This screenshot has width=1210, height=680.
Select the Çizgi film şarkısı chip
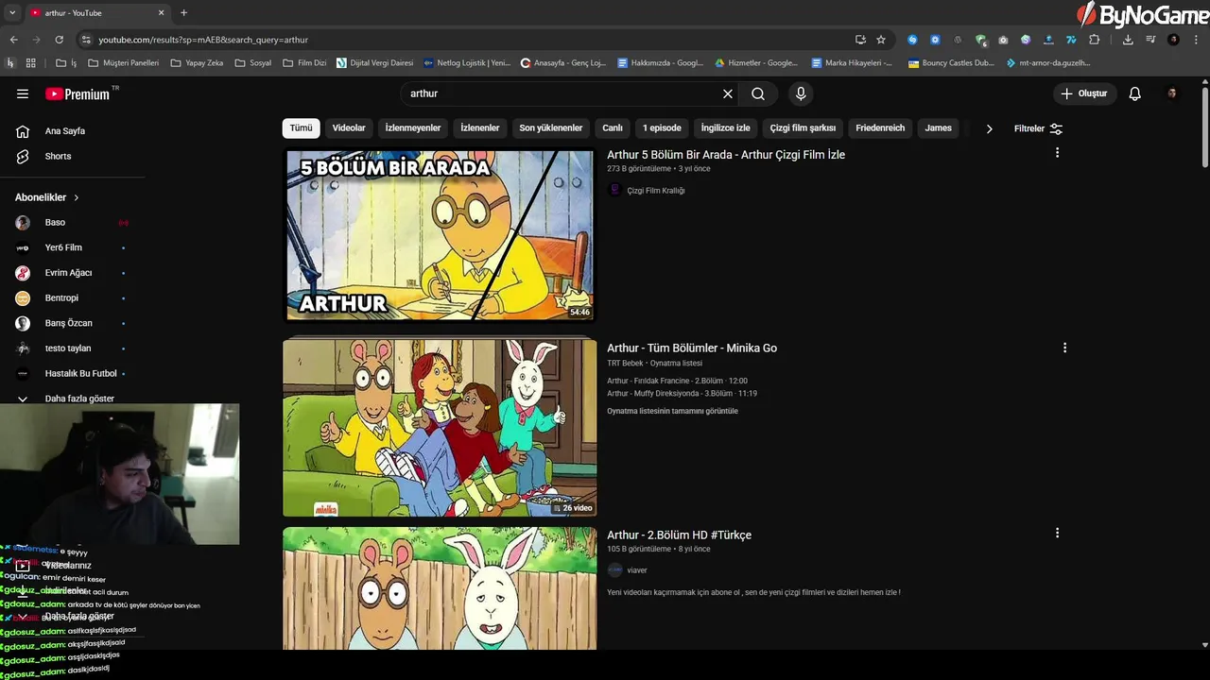tap(803, 128)
